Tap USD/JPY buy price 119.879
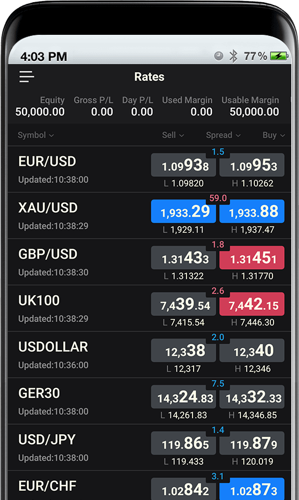 click(x=252, y=443)
